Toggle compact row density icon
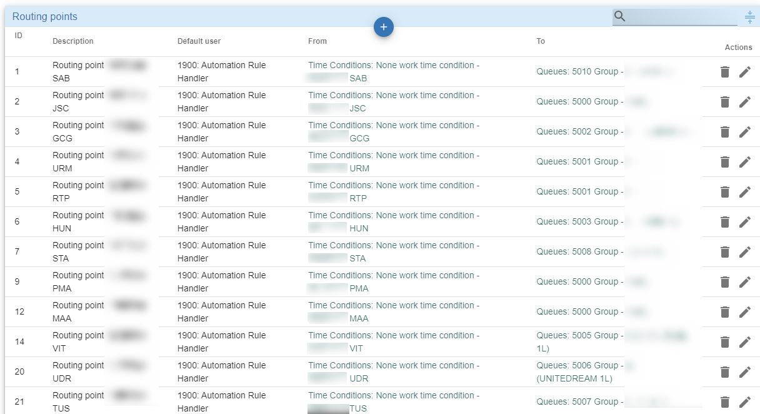The width and height of the screenshot is (760, 414). point(749,17)
